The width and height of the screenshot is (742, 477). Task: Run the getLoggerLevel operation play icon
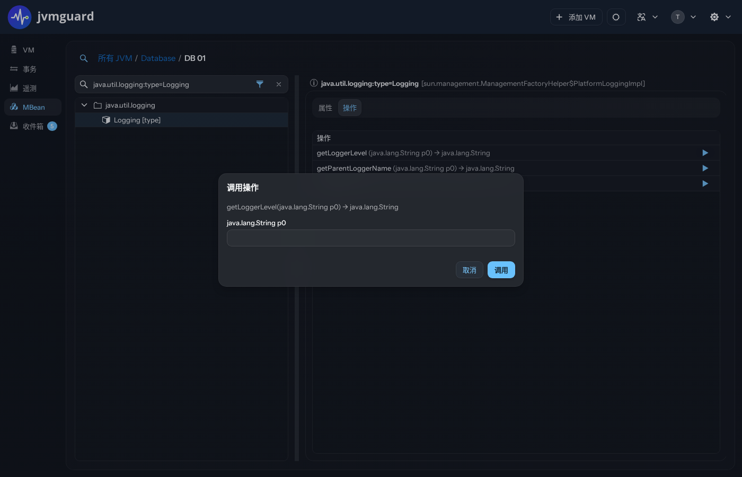click(x=705, y=153)
